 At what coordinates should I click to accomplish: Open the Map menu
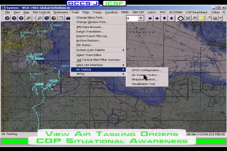click(26, 13)
